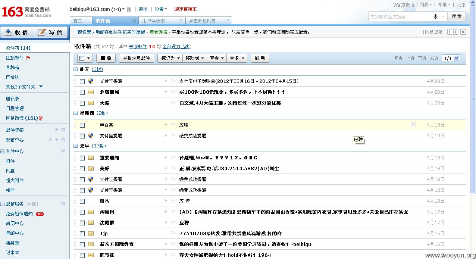Flag the 重要通知 email
This screenshot has height=259, width=476.
[x=173, y=158]
